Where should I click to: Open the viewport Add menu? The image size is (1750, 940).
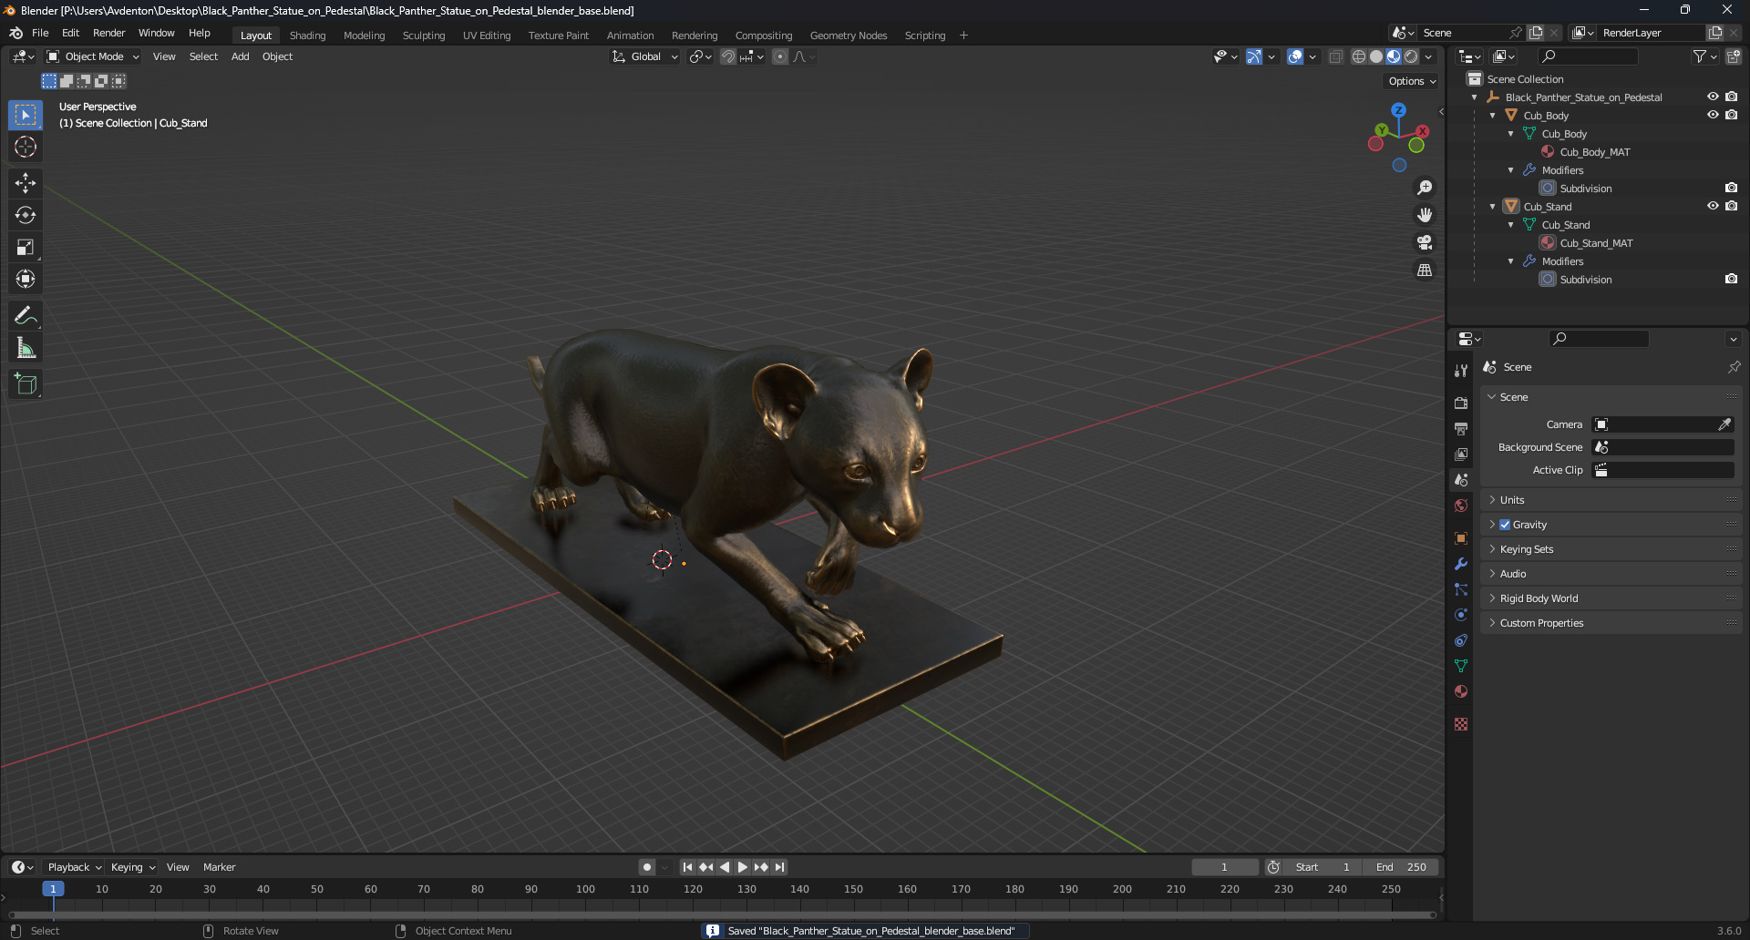pyautogui.click(x=240, y=56)
